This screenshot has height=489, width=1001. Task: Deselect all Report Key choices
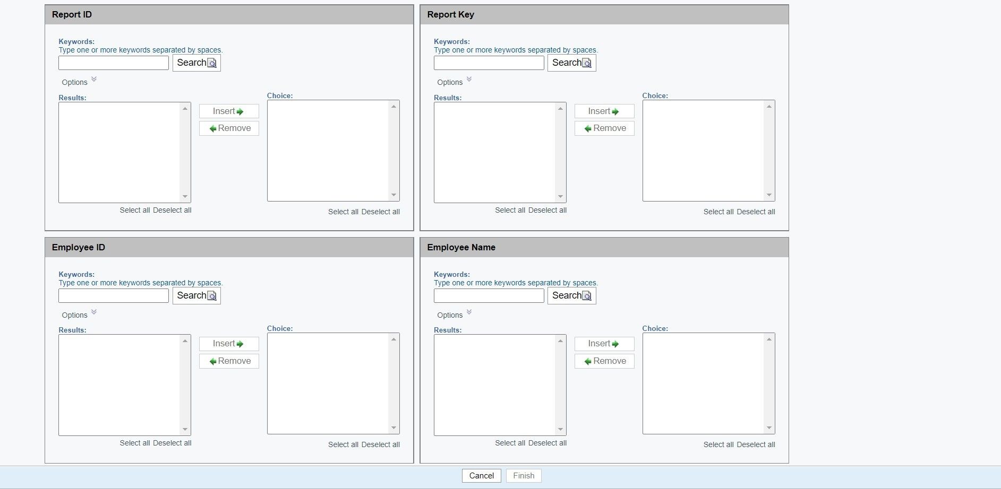coord(756,212)
